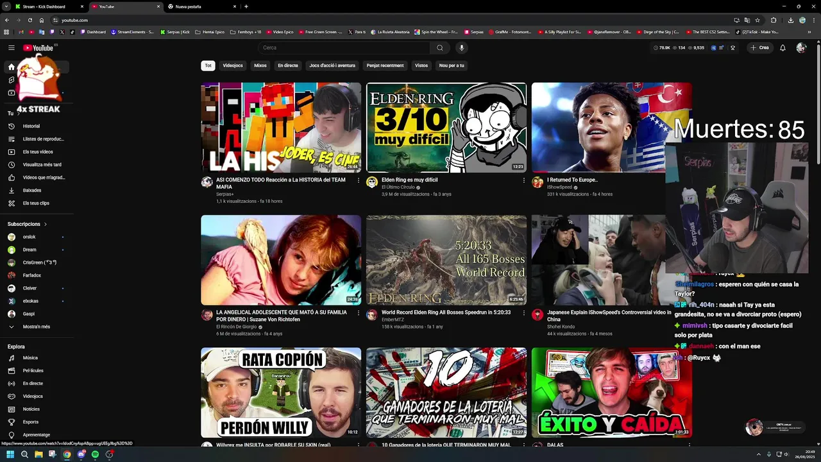Start voice search with the microphone

coord(461,47)
